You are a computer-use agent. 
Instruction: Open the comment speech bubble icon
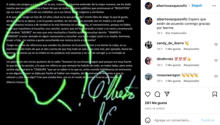(157, 94)
